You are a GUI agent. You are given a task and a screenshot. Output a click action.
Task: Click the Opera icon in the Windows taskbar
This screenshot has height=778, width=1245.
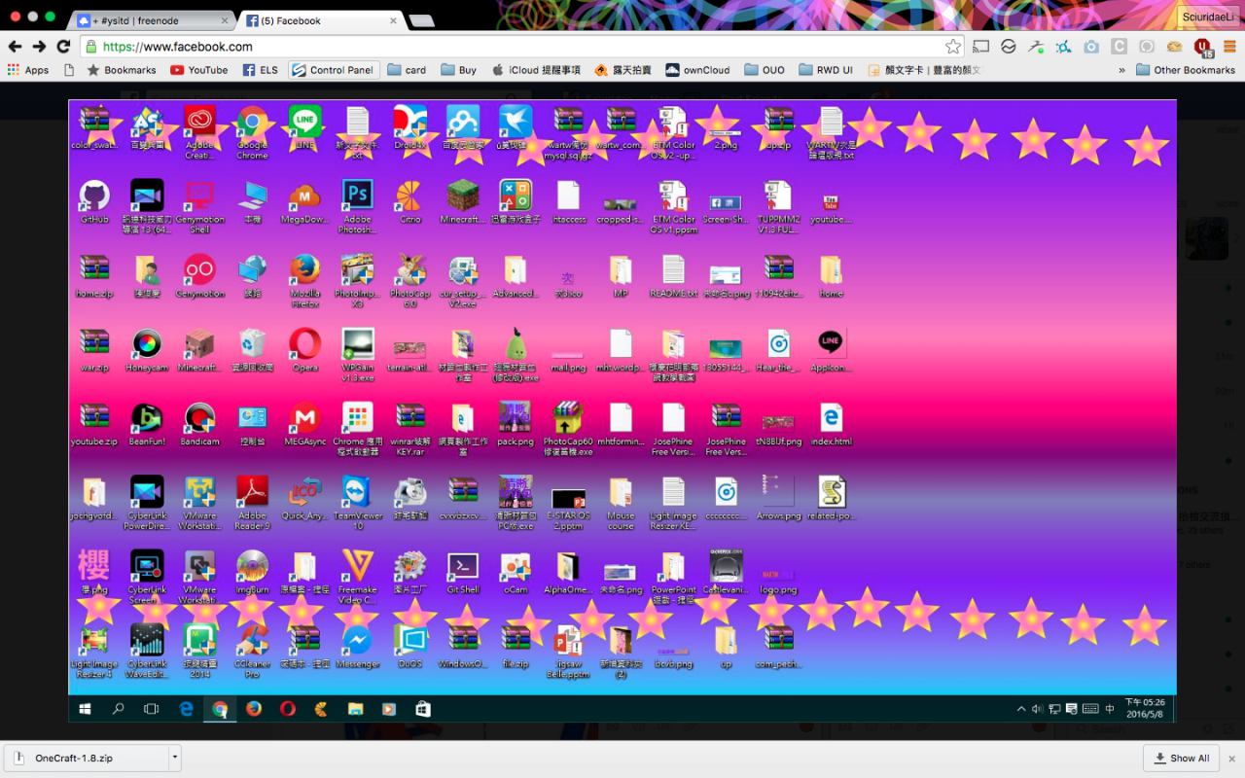pyautogui.click(x=288, y=709)
